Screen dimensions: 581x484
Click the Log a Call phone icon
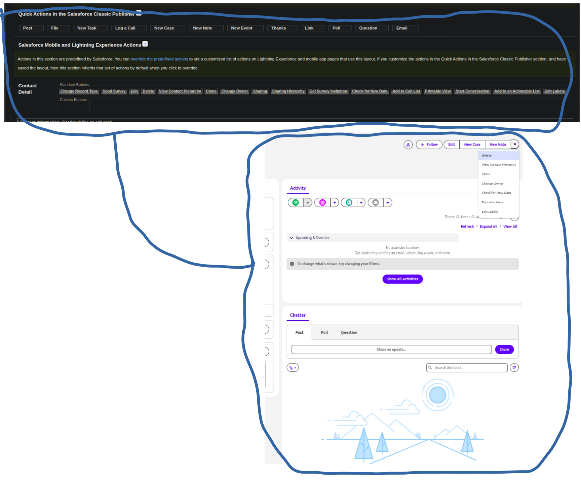pos(349,202)
